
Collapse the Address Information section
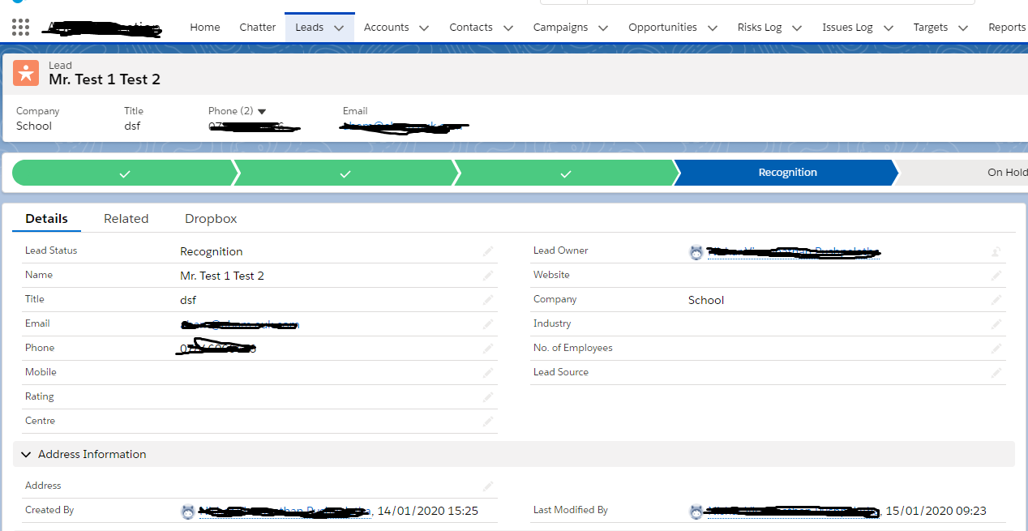click(x=26, y=454)
